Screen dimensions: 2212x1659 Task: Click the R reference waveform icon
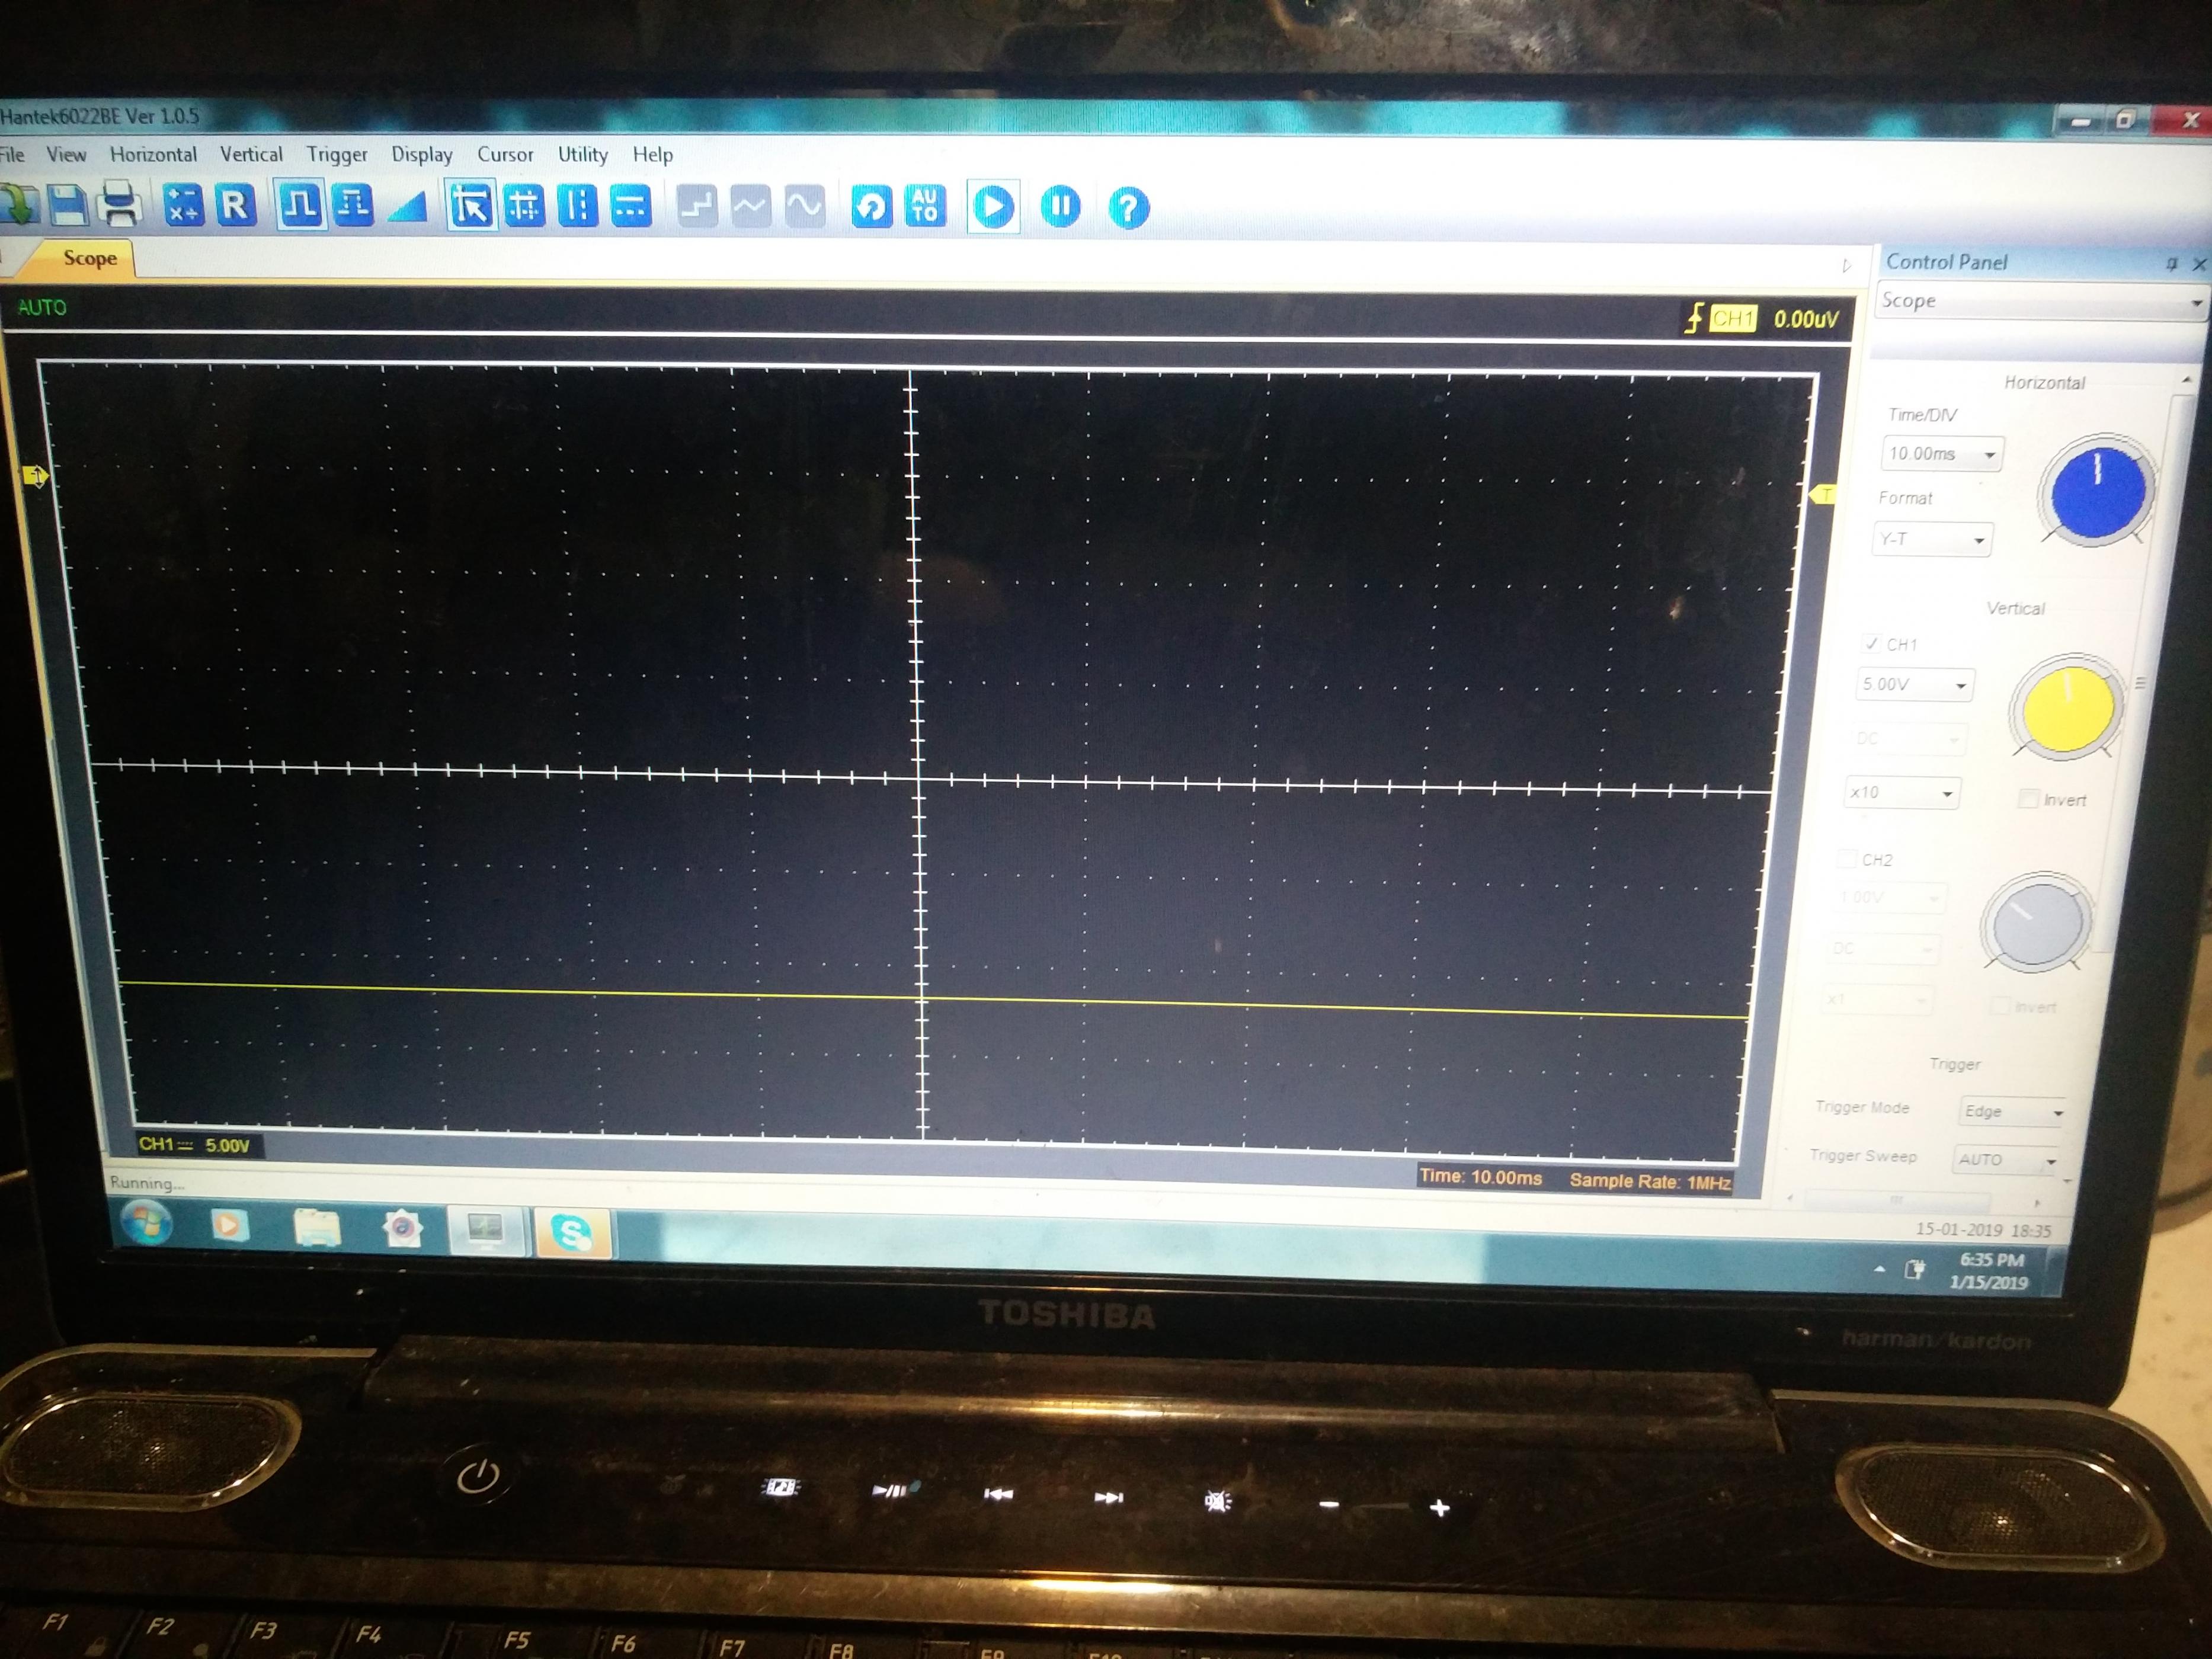click(x=236, y=205)
